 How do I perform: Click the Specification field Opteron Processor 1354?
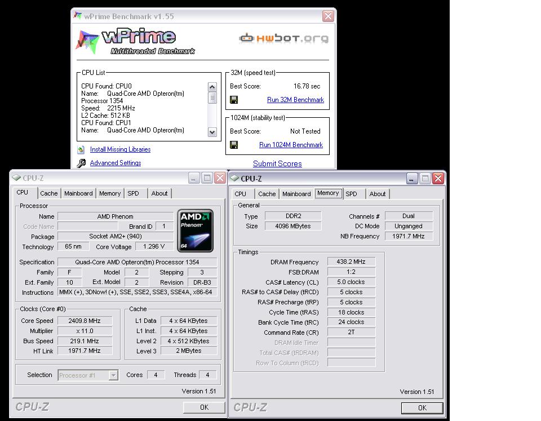[x=137, y=262]
